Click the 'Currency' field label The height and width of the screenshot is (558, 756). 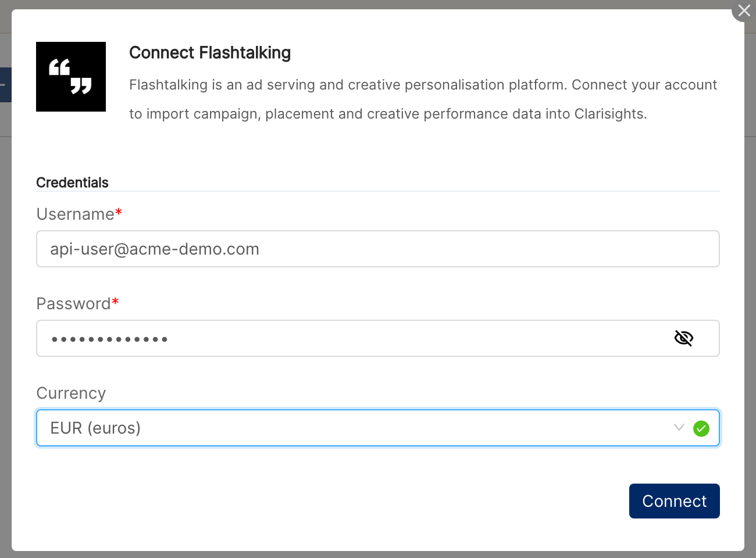pyautogui.click(x=71, y=394)
